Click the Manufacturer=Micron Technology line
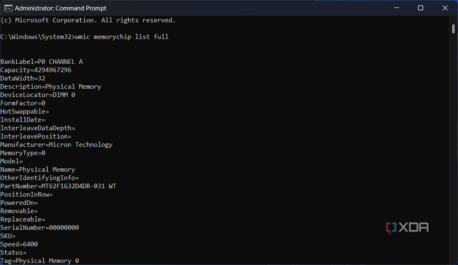The image size is (458, 265). (x=56, y=144)
